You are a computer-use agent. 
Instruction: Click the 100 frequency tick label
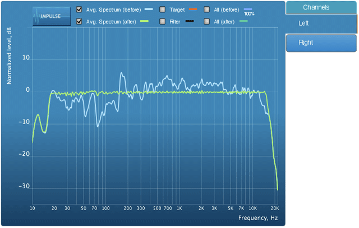click(106, 208)
